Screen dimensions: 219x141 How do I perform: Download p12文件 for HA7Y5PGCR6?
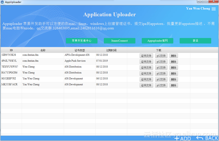161,73
